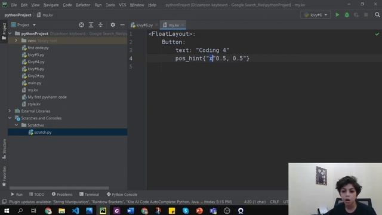This screenshot has height=215, width=382.
Task: Select main.py in project tree
Action: [35, 83]
